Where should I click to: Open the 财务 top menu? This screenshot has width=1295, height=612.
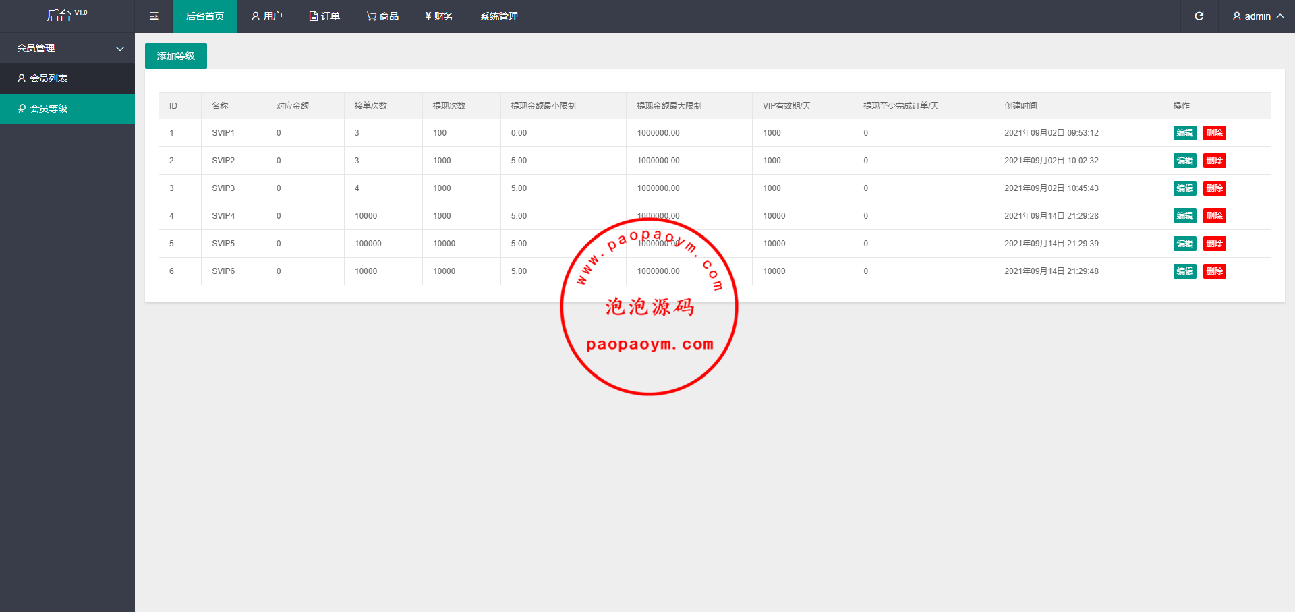pyautogui.click(x=439, y=16)
